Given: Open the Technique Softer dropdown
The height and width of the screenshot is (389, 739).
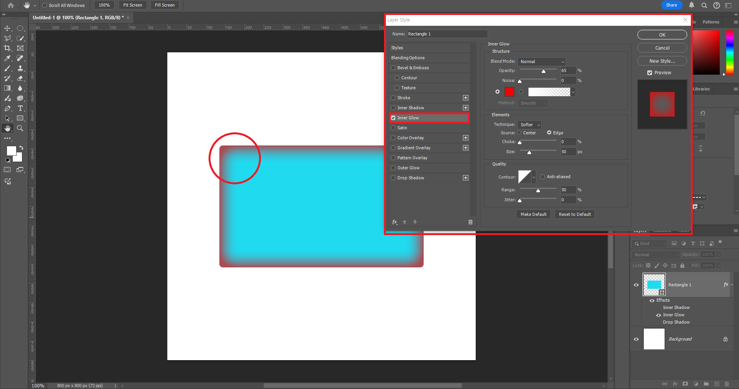Looking at the screenshot, I should click(530, 125).
